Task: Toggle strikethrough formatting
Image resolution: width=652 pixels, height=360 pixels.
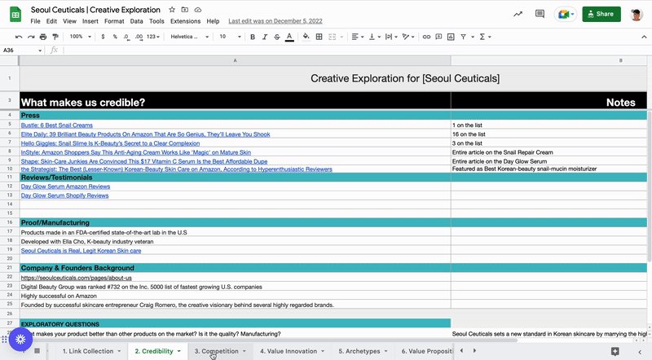Action: coord(277,37)
